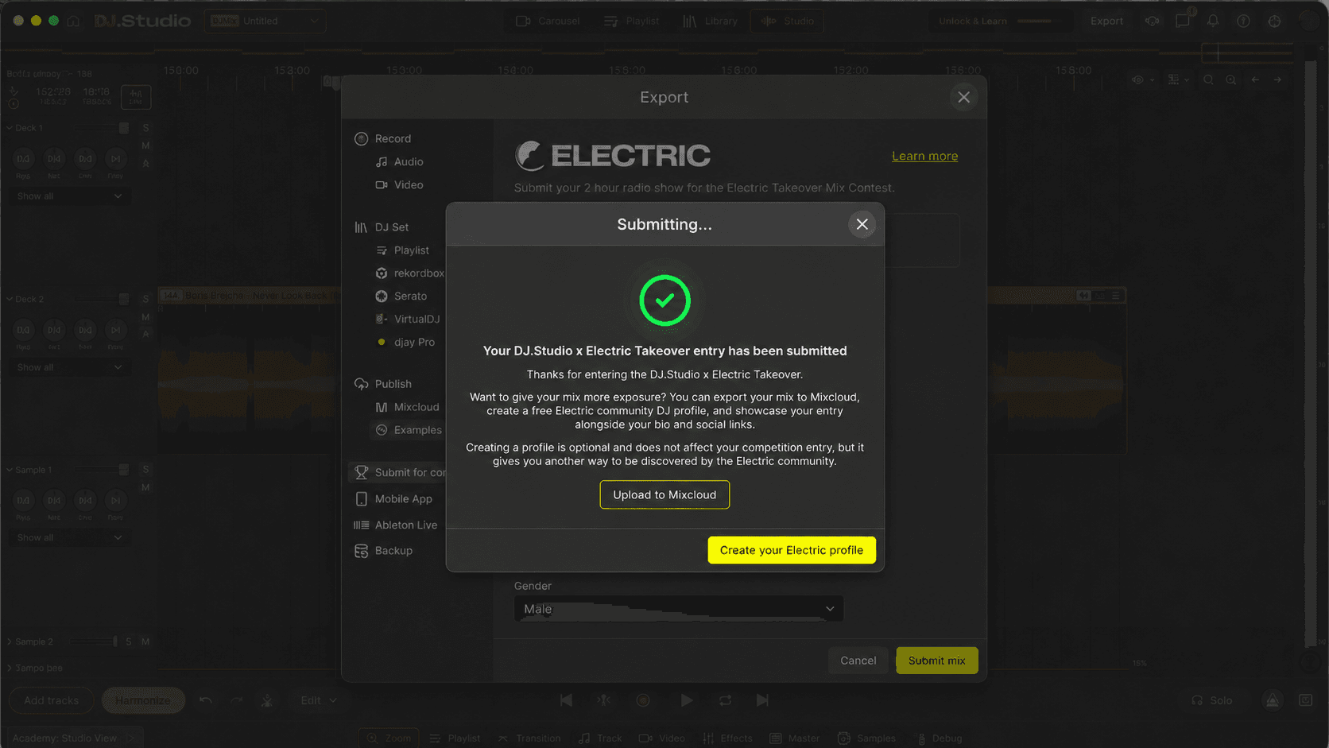
Task: Click Add tracks button
Action: (51, 700)
